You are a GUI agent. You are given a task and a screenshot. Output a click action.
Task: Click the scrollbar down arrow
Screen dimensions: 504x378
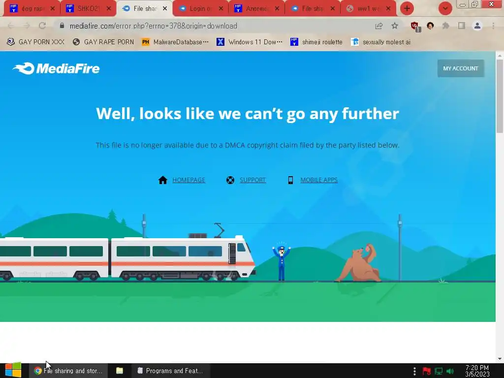pos(500,358)
